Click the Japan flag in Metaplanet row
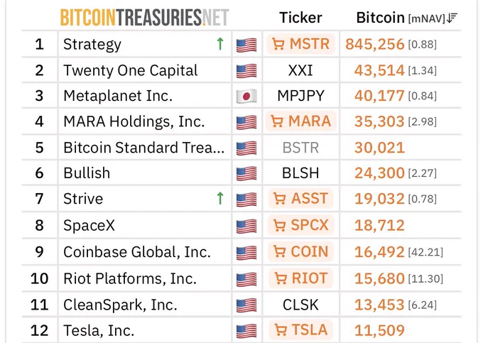The image size is (483, 343). [x=246, y=97]
